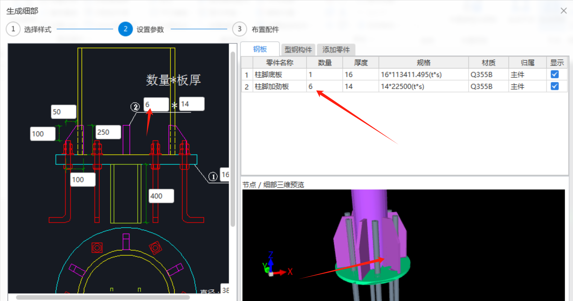The width and height of the screenshot is (573, 301).
Task: Select the 柱脚底板 row name cell
Action: (x=279, y=75)
